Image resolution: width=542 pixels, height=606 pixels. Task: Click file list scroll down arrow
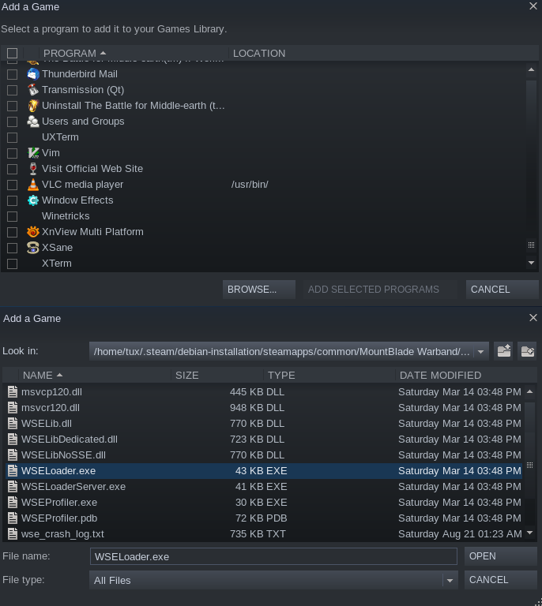coord(530,533)
